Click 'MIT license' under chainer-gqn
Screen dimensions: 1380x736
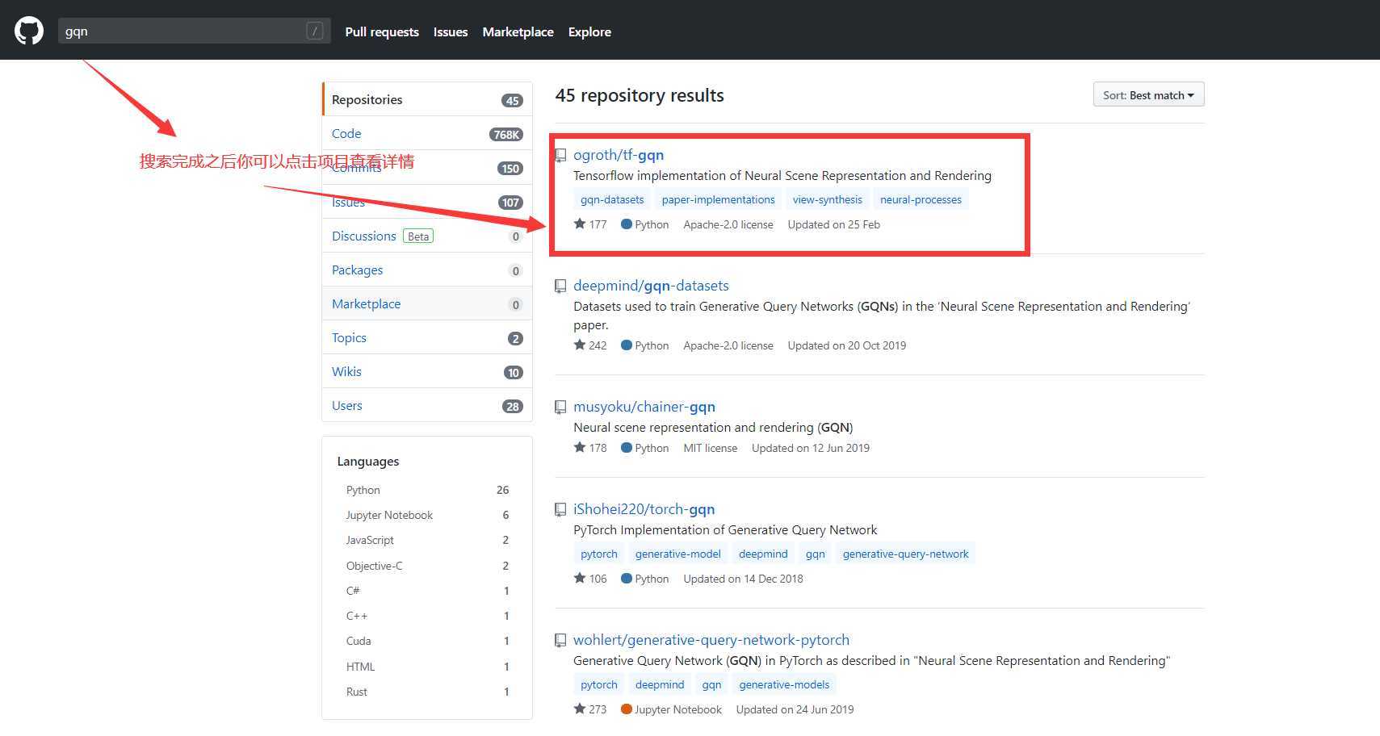coord(710,448)
